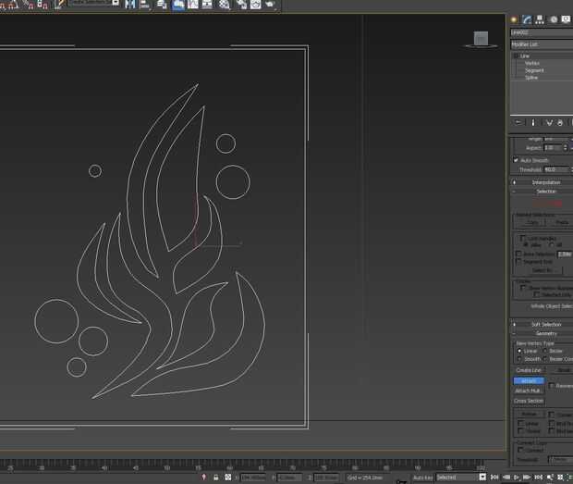Click the Refine button
573x484 pixels.
click(x=529, y=414)
